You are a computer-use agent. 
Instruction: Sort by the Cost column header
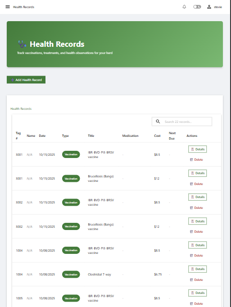[x=157, y=135]
